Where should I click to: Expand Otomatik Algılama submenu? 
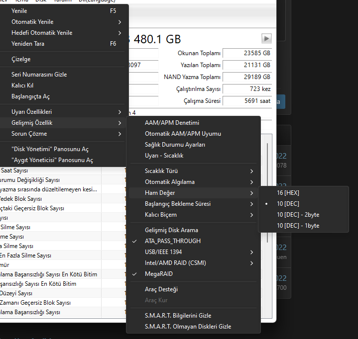(x=193, y=182)
